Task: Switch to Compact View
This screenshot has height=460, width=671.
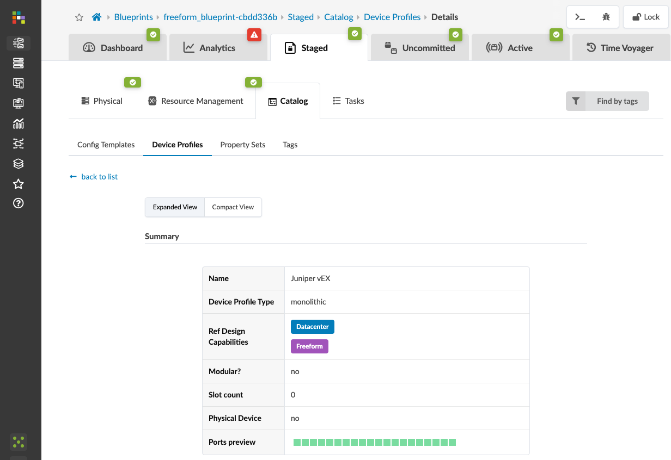Action: point(233,207)
